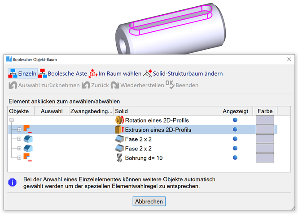The width and height of the screenshot is (298, 214).
Task: Collapse the root tree node
Action: 12,120
